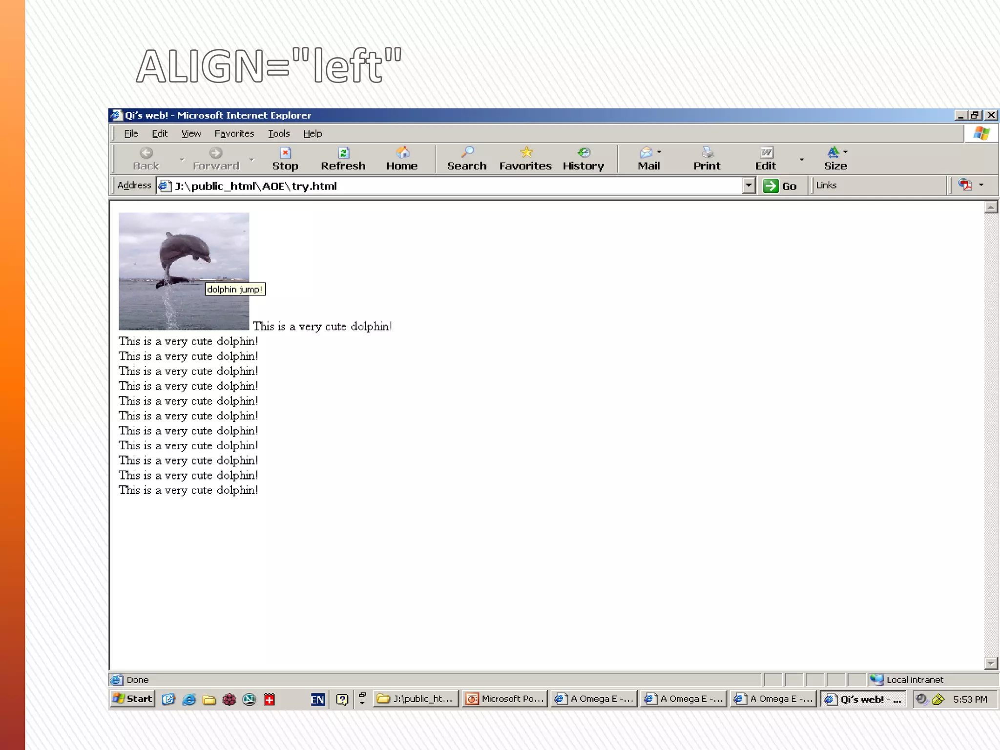Go to Home page icon
Screen dimensions: 1000x750
pos(402,153)
